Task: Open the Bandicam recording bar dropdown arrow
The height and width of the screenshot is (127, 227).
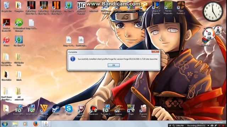Action: point(208,126)
